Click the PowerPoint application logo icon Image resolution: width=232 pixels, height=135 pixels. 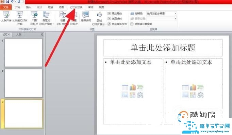2,2
